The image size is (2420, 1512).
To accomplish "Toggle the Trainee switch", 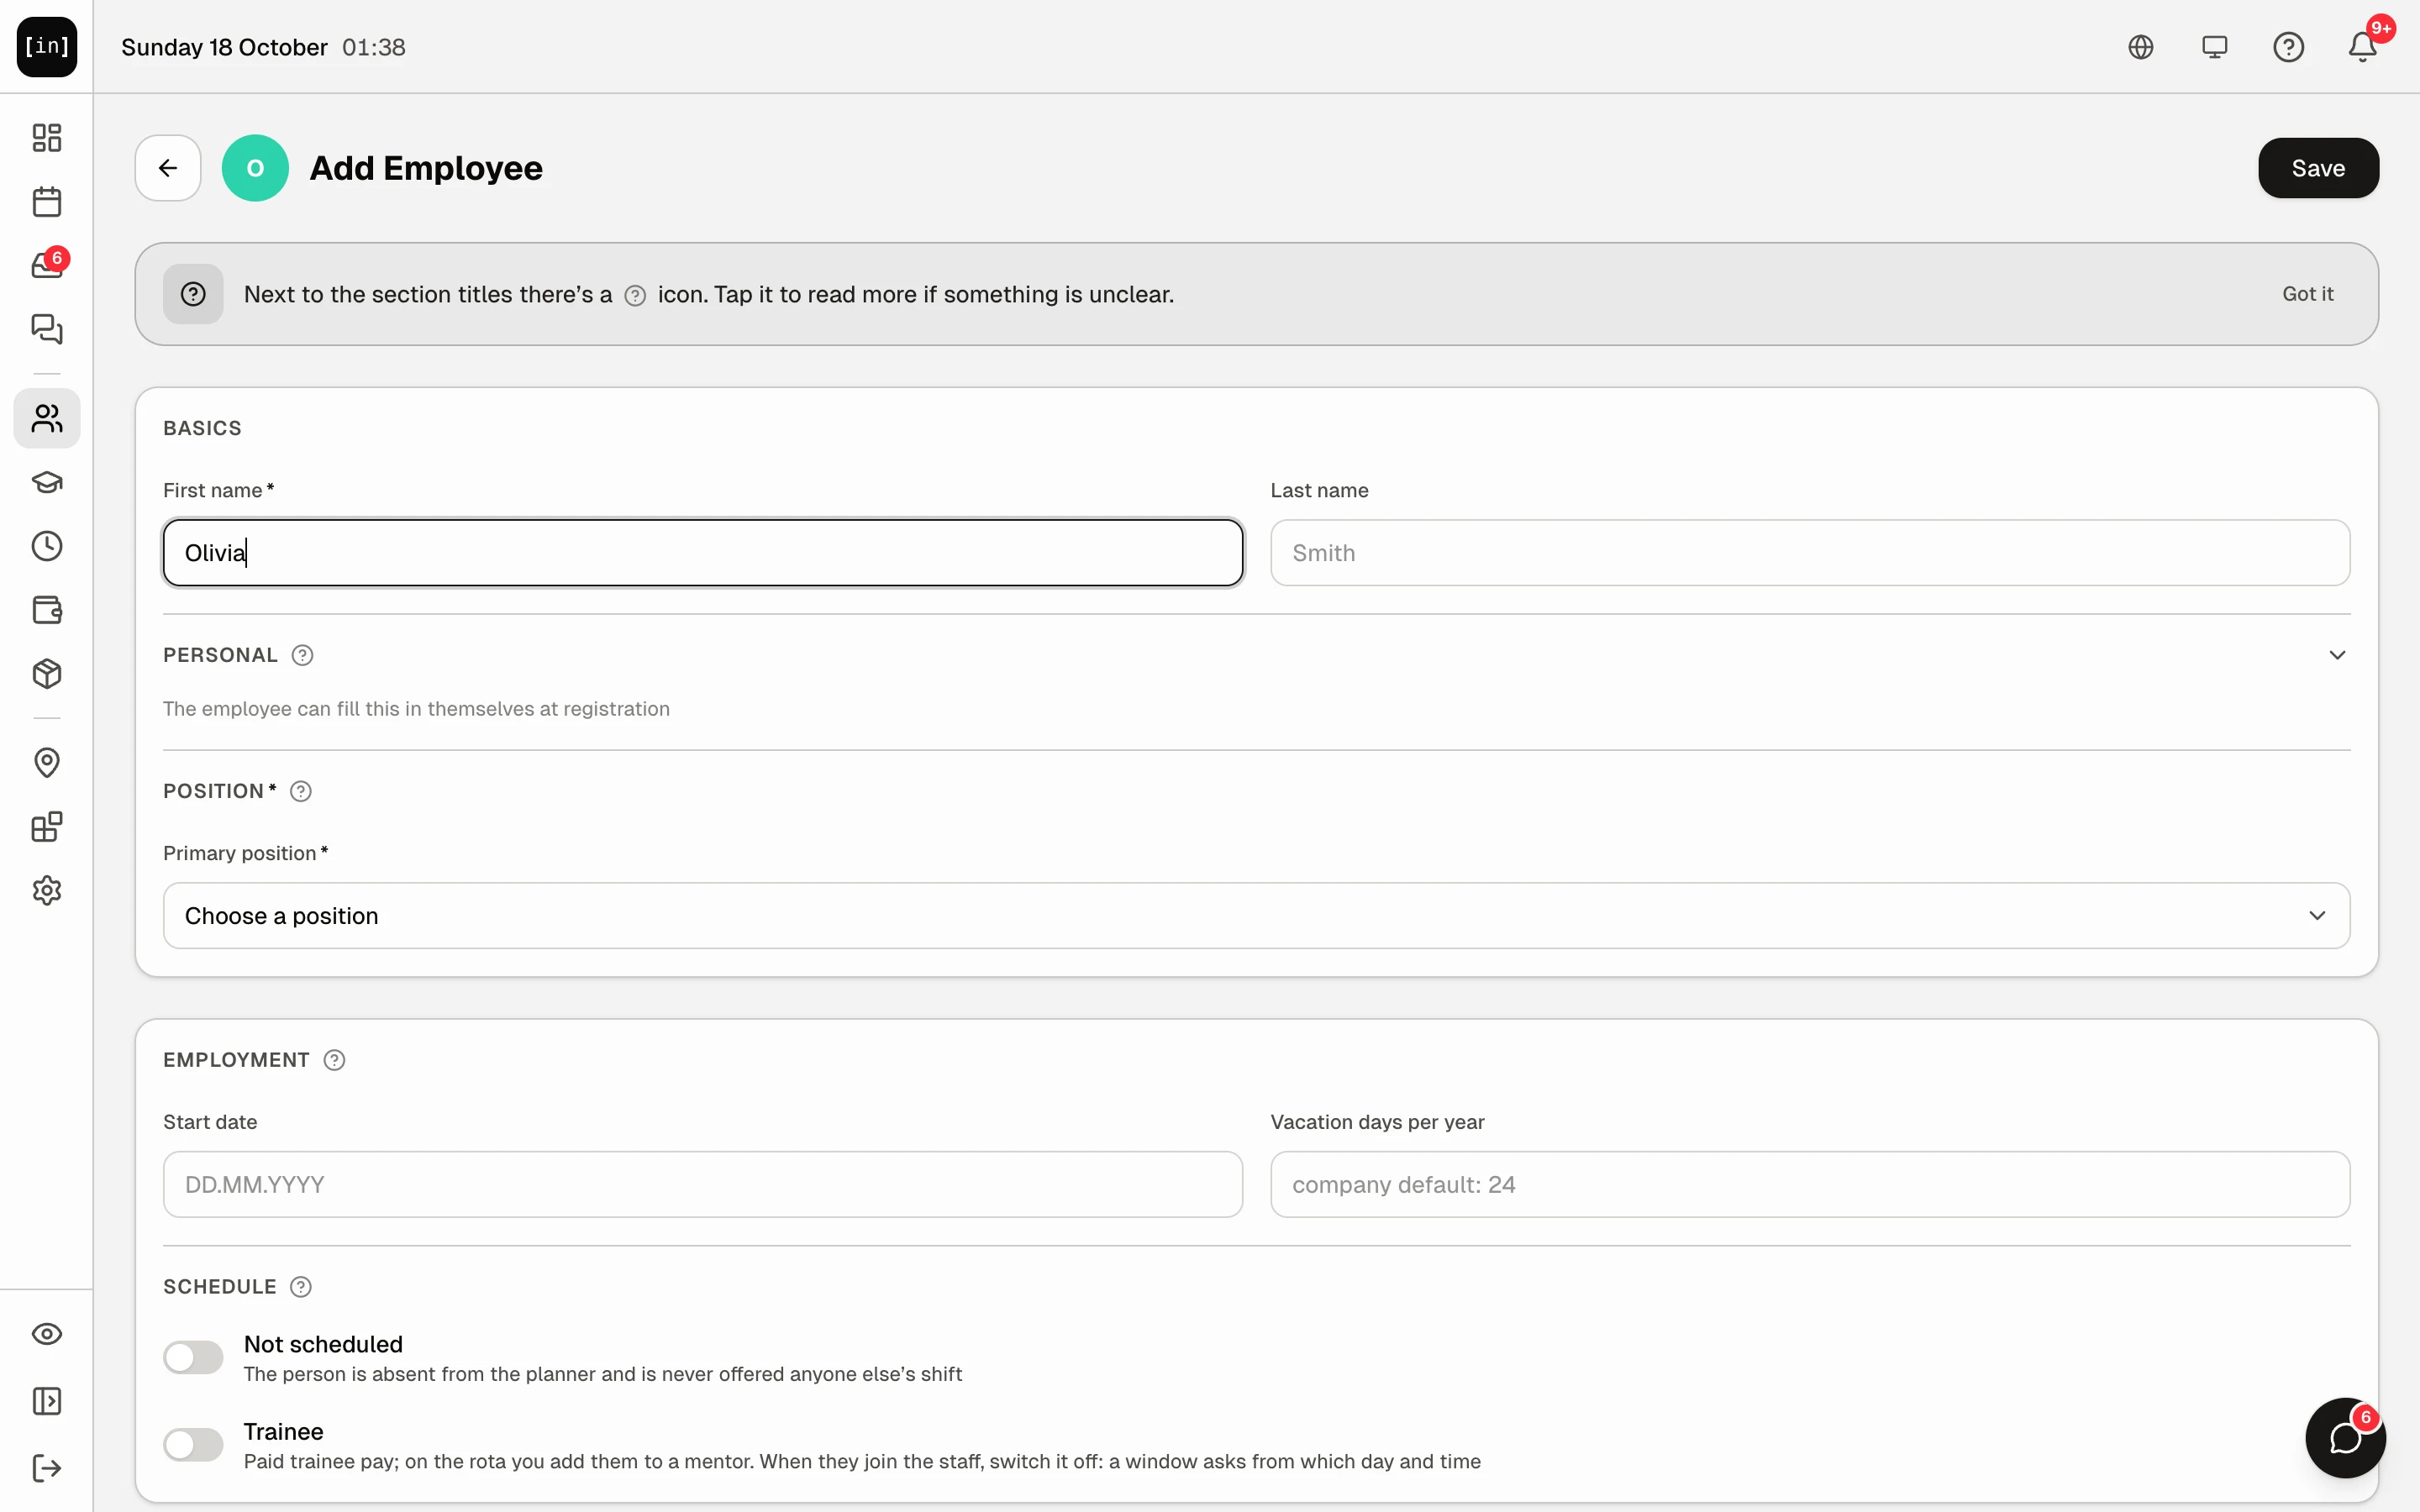I will pyautogui.click(x=193, y=1445).
